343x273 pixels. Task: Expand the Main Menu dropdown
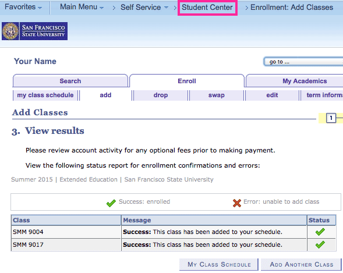coord(82,7)
